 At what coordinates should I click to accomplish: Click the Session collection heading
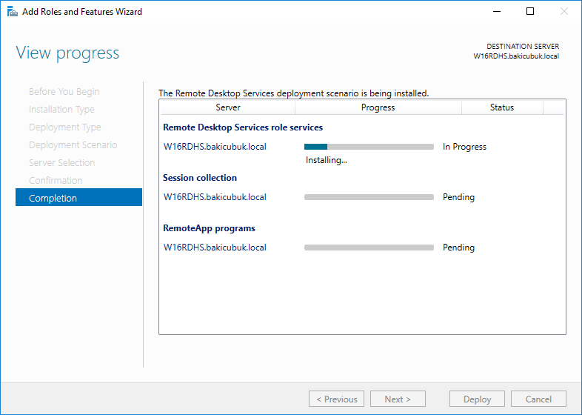coord(200,178)
